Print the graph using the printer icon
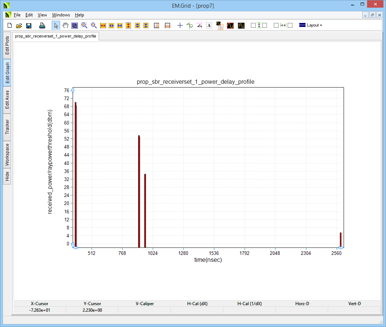The image size is (386, 327). click(x=42, y=25)
